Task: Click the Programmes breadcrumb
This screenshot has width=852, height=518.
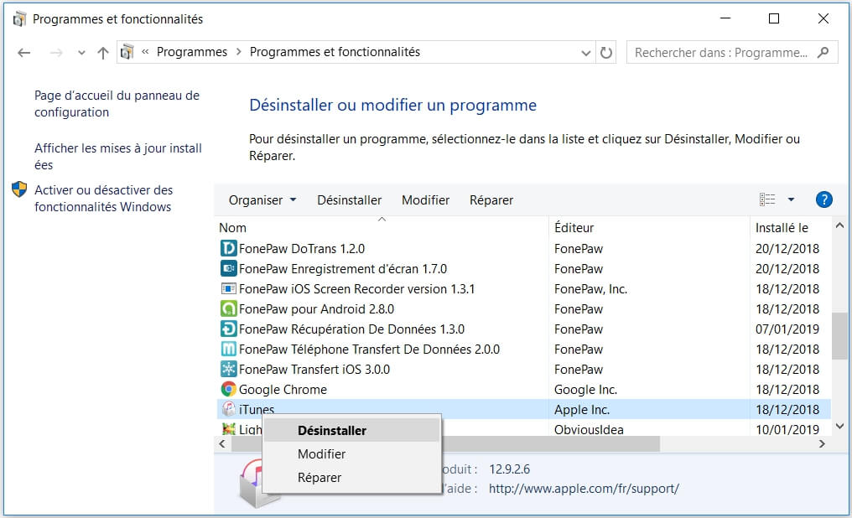Action: pyautogui.click(x=192, y=52)
